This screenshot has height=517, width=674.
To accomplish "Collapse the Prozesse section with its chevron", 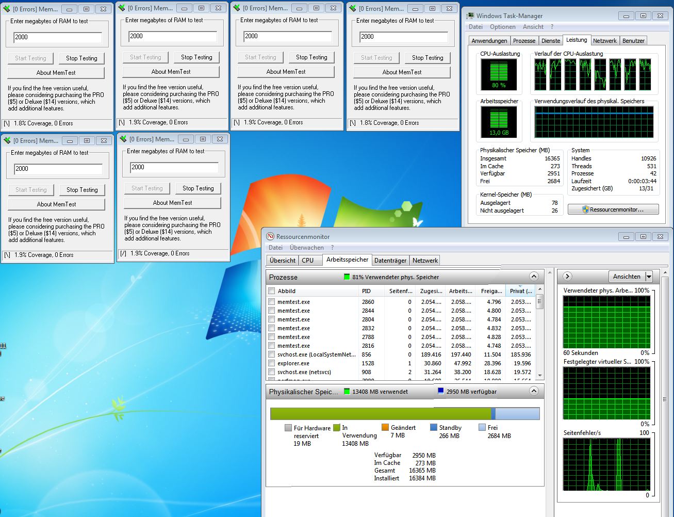I will click(534, 277).
